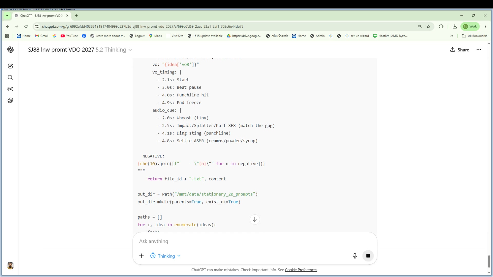Image resolution: width=493 pixels, height=277 pixels.
Task: Click the scroll-to-bottom arrow button
Action: [x=255, y=220]
